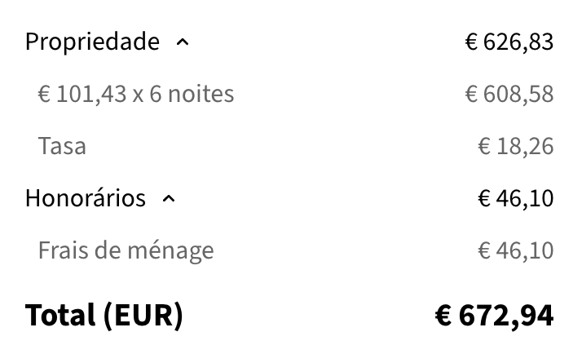Click the € 101,43 nightly rate
Image resolution: width=582 pixels, height=354 pixels.
(82, 95)
